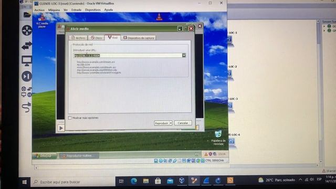Open the VirtualBox Archivo menu
336x189 pixels.
click(x=39, y=10)
